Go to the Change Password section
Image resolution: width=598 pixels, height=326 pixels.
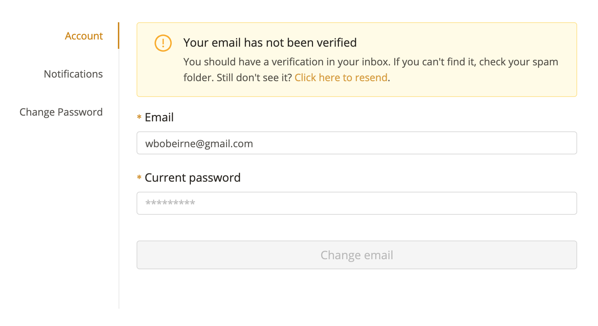[x=61, y=112]
